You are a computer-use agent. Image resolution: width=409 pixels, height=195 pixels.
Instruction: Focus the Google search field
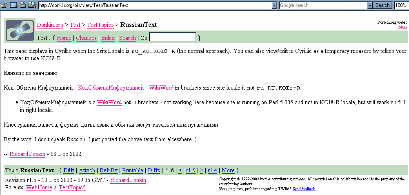click(x=323, y=5)
